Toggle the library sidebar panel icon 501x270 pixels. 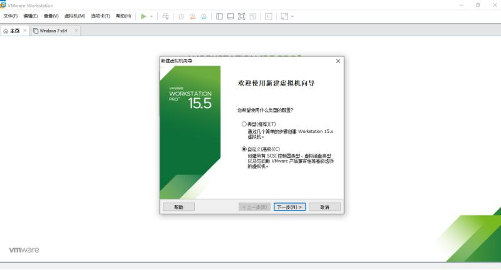point(220,16)
